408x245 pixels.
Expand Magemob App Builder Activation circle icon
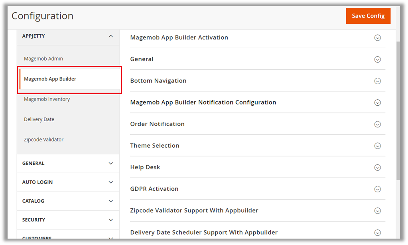pos(377,38)
